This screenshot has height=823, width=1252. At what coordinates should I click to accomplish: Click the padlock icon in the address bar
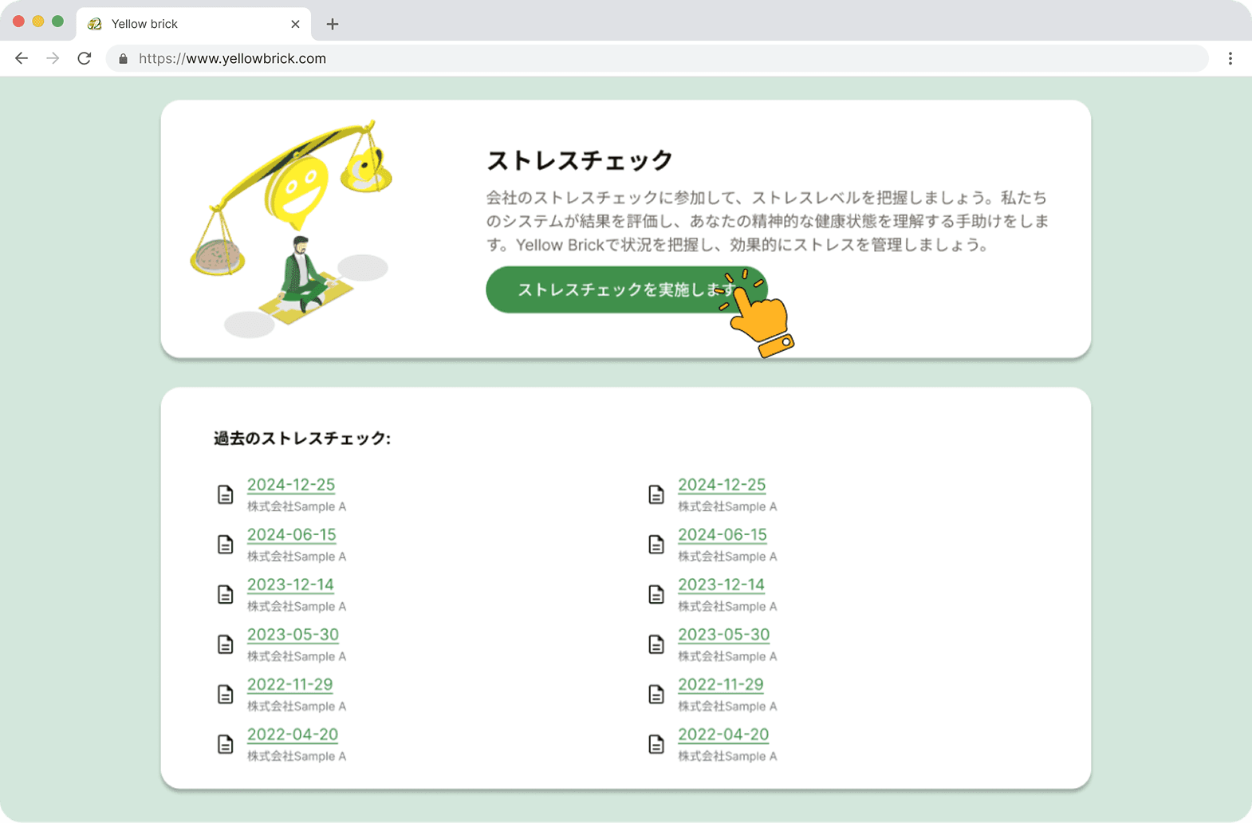pyautogui.click(x=123, y=59)
